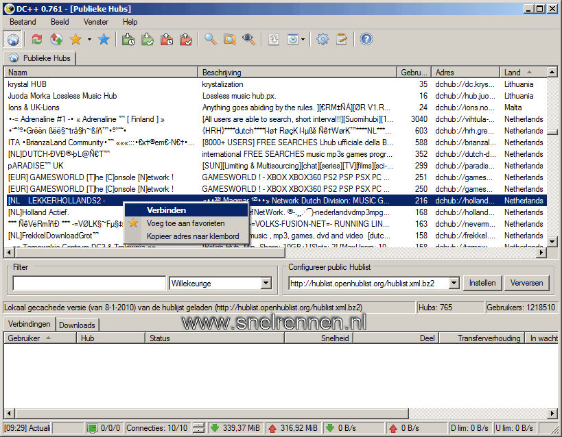Click the Open file list icon

[274, 39]
